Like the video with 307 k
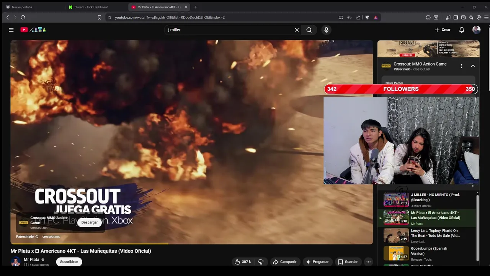Viewport: 490px width, 276px height. pyautogui.click(x=243, y=262)
